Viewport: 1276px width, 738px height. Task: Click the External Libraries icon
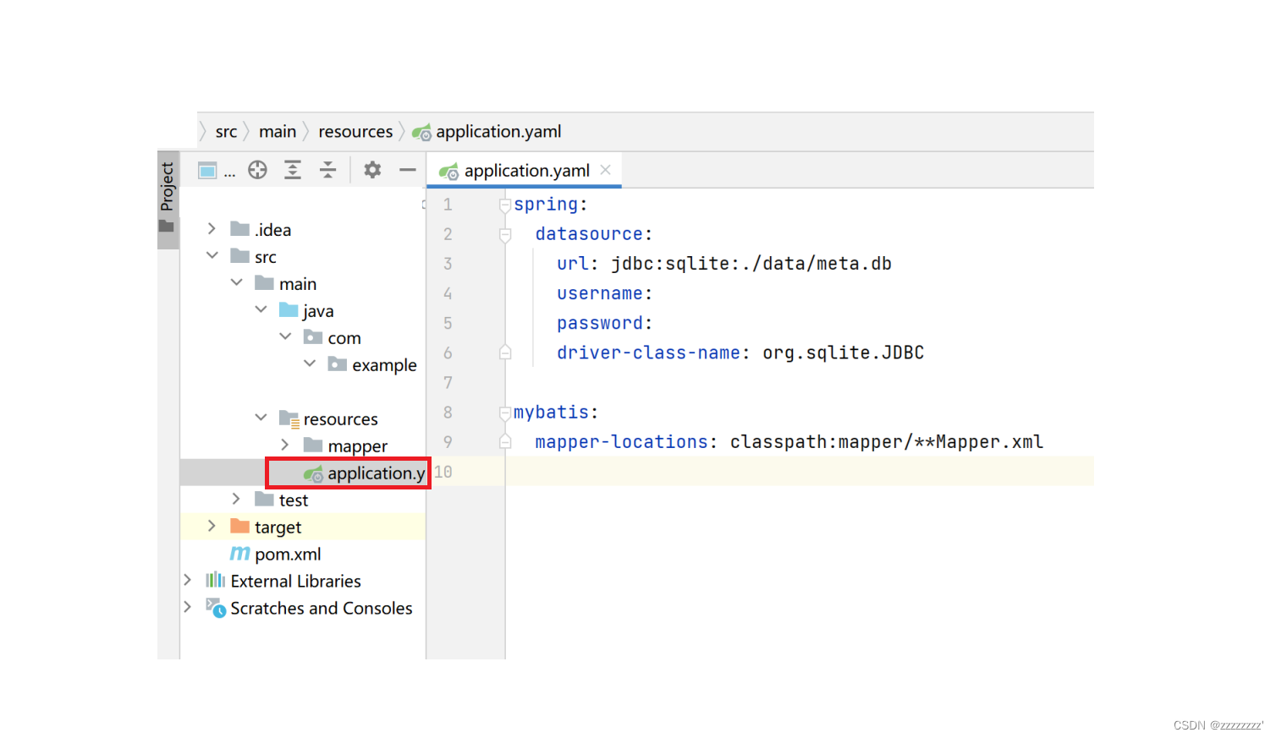point(216,581)
